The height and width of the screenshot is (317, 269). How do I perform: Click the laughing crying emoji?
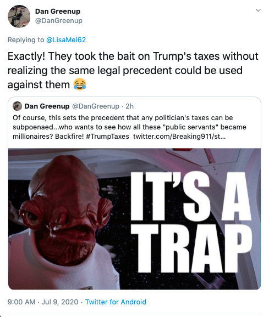(x=80, y=84)
